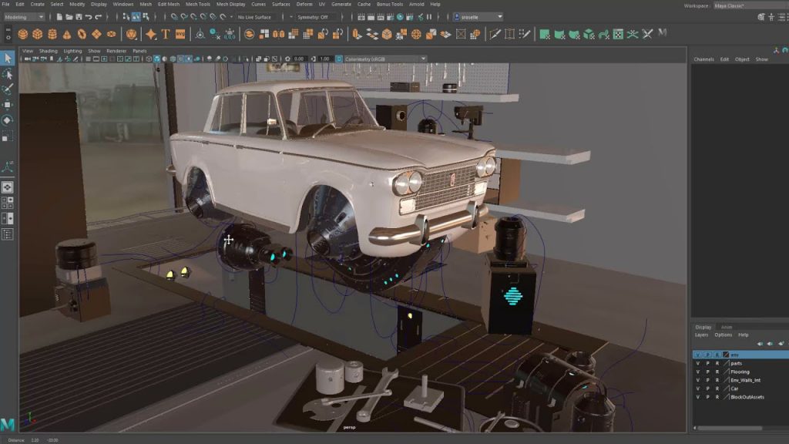Click the polygon sphere shelf icon
This screenshot has width=789, height=444.
pyautogui.click(x=22, y=34)
